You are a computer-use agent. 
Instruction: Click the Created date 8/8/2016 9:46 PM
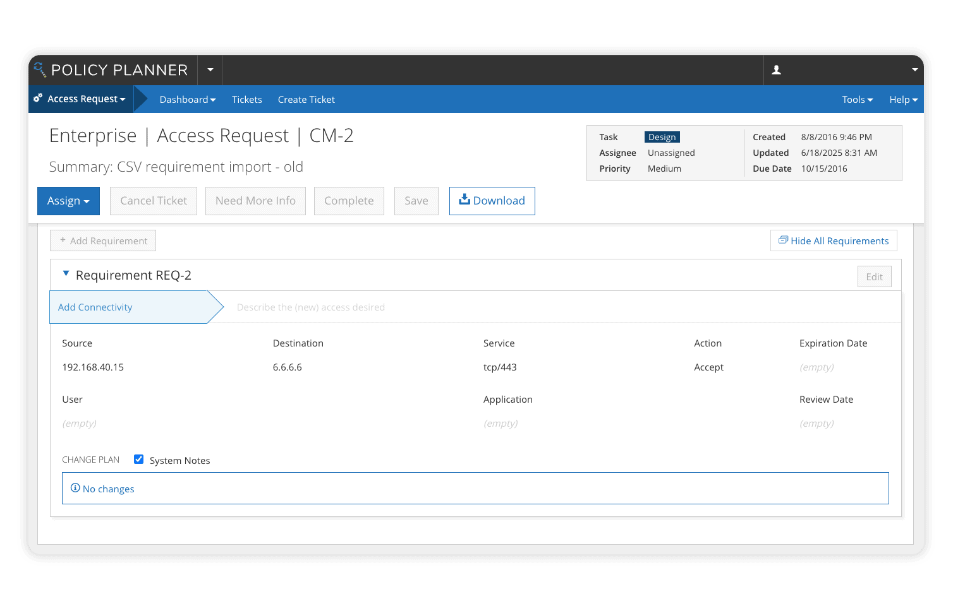click(837, 137)
